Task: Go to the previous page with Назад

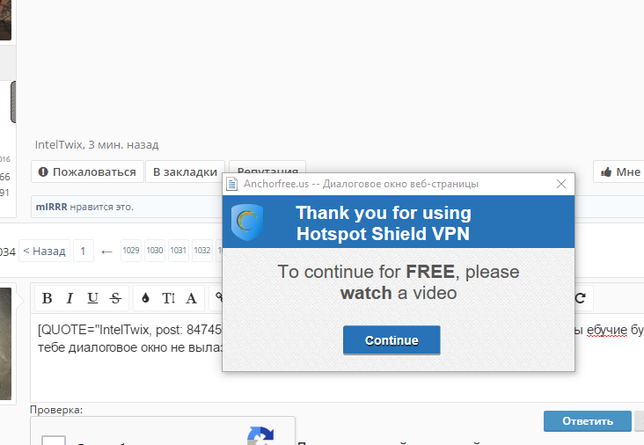Action: 44,251
